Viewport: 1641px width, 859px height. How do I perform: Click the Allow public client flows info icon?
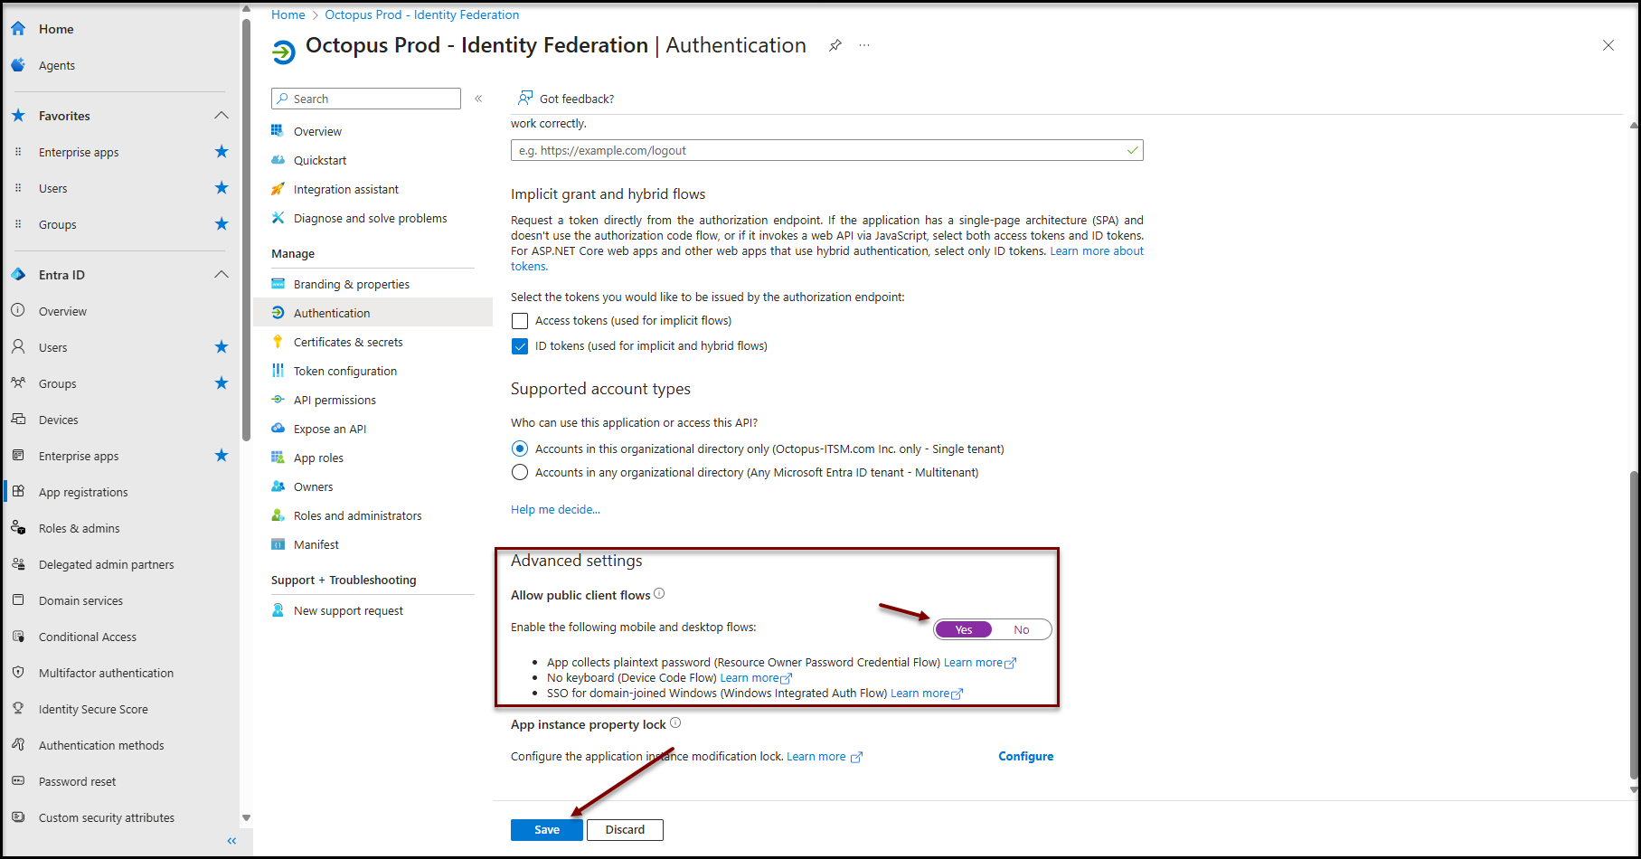659,594
